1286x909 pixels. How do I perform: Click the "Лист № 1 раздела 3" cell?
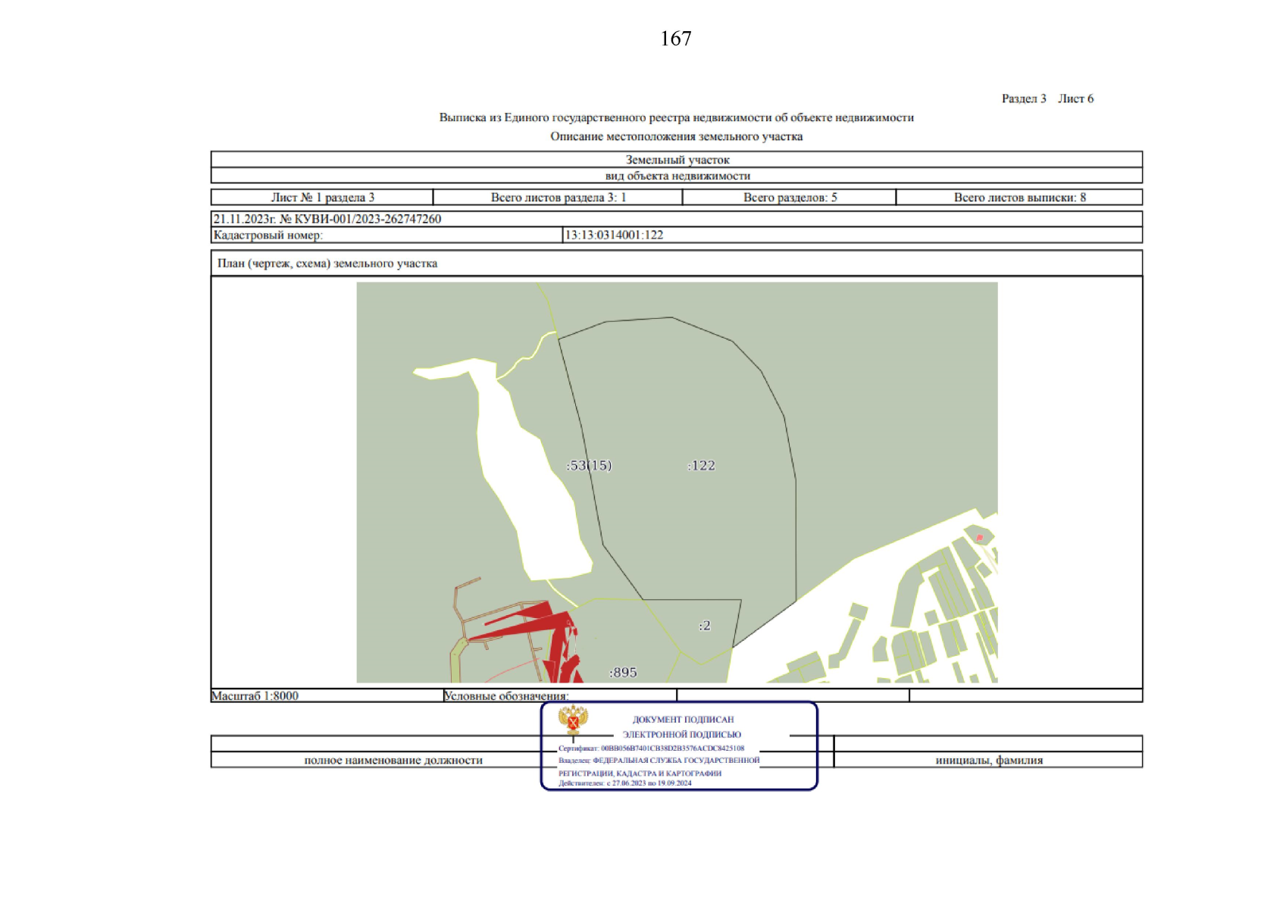click(322, 197)
